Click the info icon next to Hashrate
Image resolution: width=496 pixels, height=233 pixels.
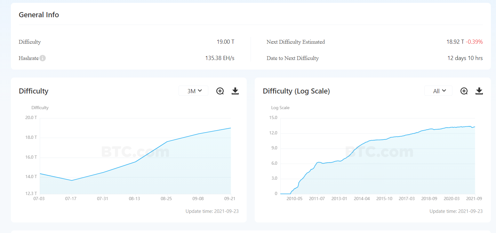[x=43, y=58]
